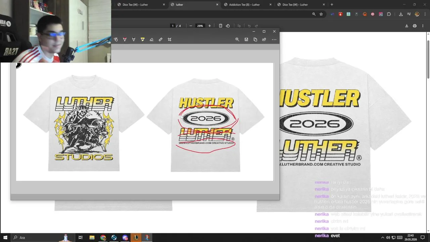Save the snip with the floppy icon
Viewport: 430px width, 242px height.
click(x=246, y=39)
